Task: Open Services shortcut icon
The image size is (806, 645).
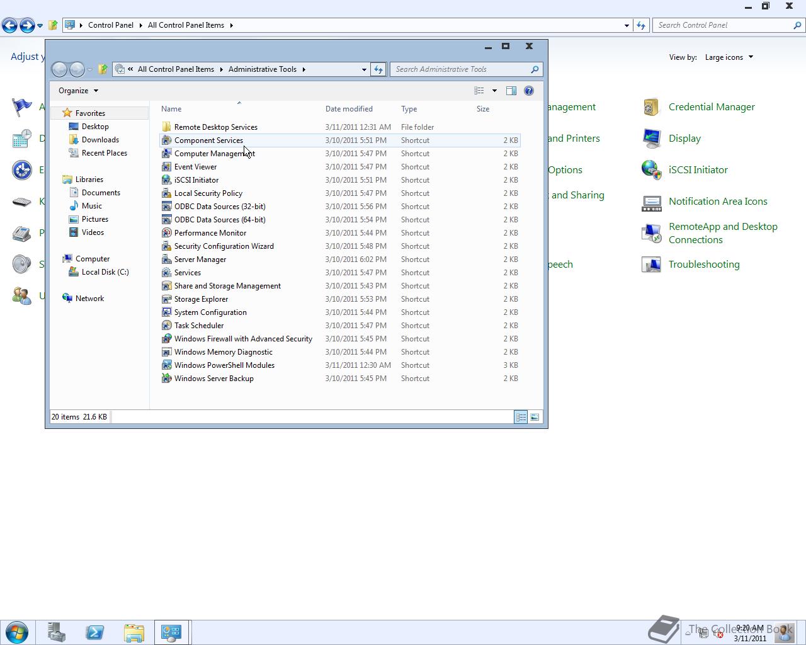Action: coord(166,273)
